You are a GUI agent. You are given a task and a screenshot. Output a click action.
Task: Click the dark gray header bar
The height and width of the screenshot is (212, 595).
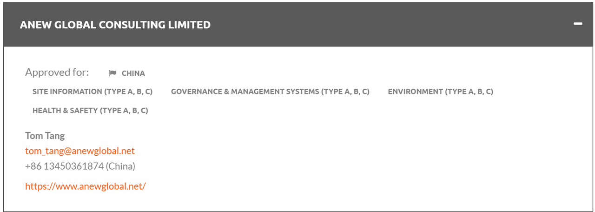point(297,25)
